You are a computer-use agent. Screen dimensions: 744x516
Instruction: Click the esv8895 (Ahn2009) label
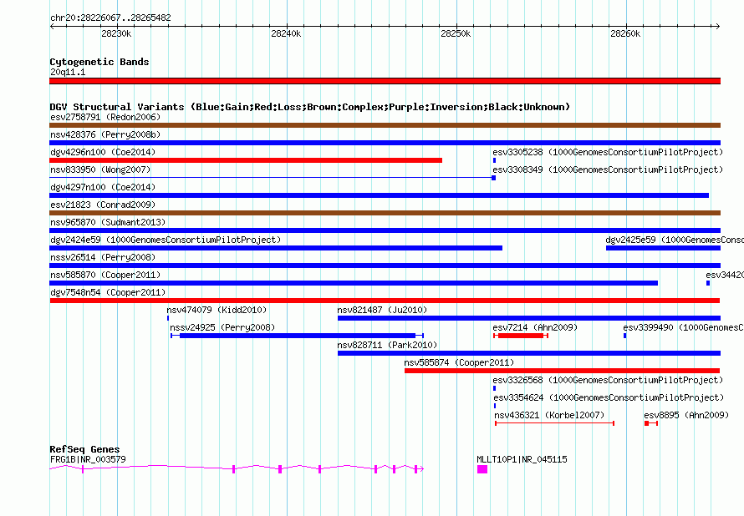pos(686,415)
